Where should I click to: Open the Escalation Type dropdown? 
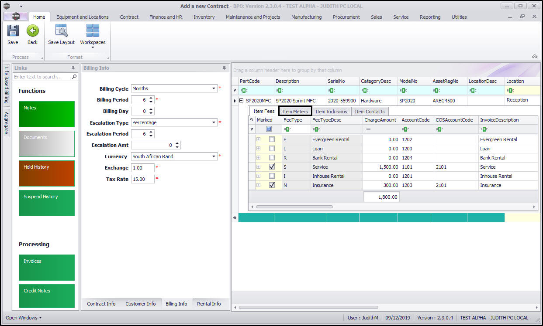214,122
